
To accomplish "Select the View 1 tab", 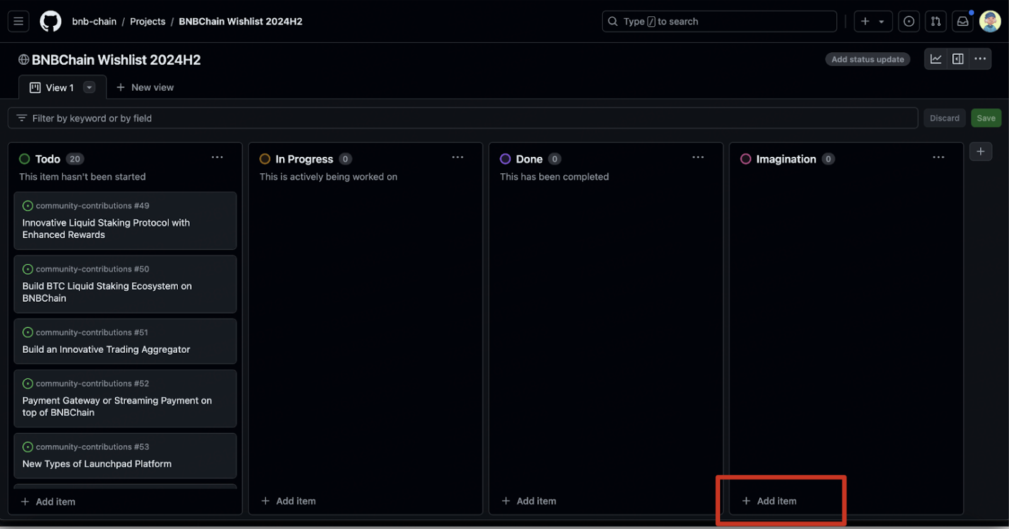I will point(62,88).
